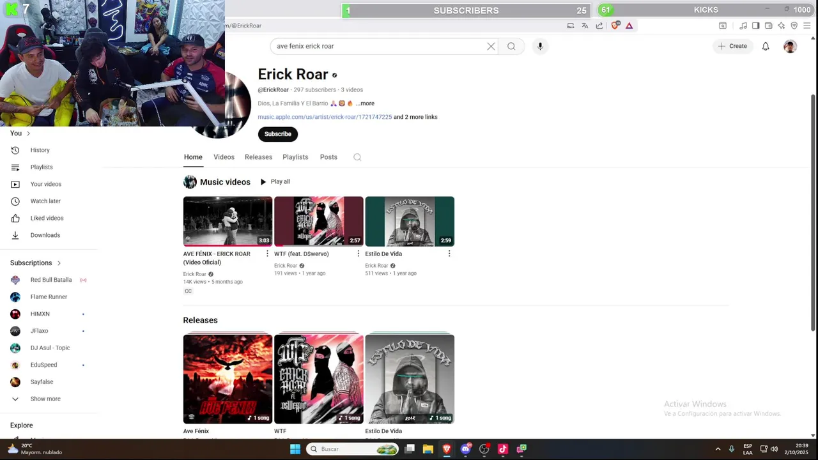Click the Create button

coord(732,46)
